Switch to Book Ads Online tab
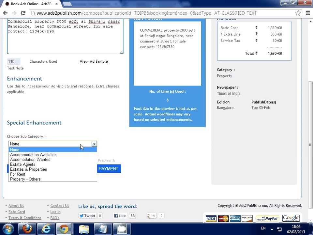Screen dimensions: 313x235 pos(31,4)
